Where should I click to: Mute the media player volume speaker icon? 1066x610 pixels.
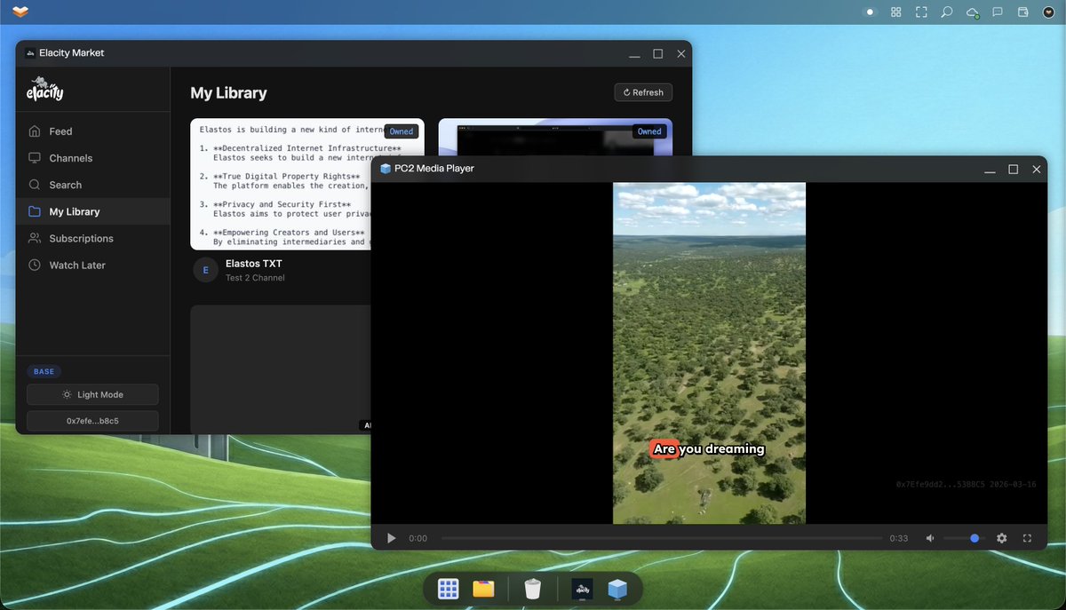point(930,538)
